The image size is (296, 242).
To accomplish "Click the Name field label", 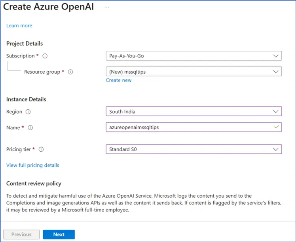I will tap(13, 128).
